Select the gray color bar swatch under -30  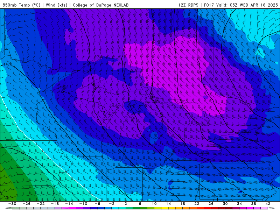15,208
